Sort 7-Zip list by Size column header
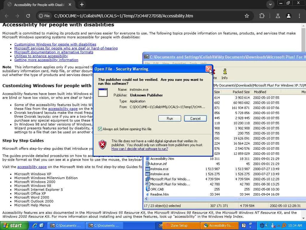This screenshot has height=230, width=306. coord(217,92)
